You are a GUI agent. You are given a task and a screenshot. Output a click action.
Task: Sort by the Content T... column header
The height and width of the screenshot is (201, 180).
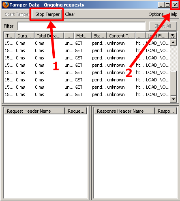(x=121, y=36)
